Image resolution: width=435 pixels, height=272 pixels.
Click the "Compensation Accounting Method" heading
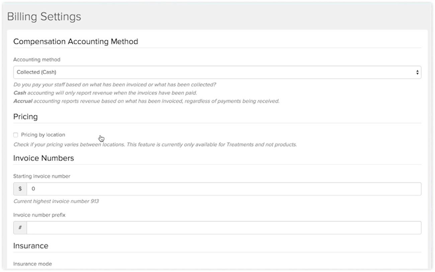pyautogui.click(x=76, y=41)
